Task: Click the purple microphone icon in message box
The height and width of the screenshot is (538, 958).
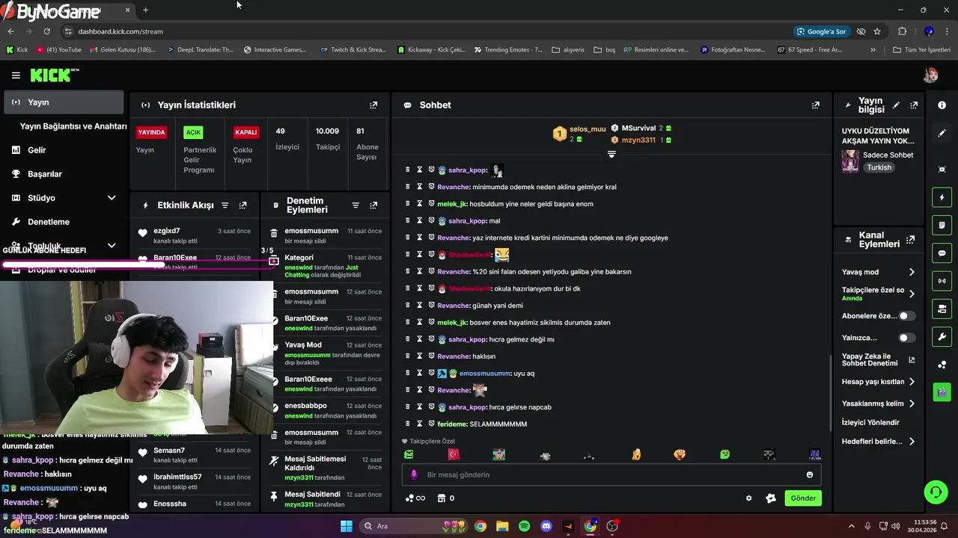Action: click(414, 474)
